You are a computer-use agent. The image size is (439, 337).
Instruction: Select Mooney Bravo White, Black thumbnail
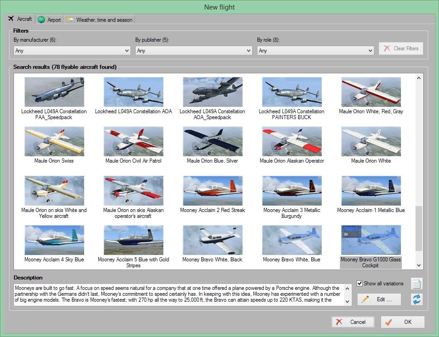point(213,240)
